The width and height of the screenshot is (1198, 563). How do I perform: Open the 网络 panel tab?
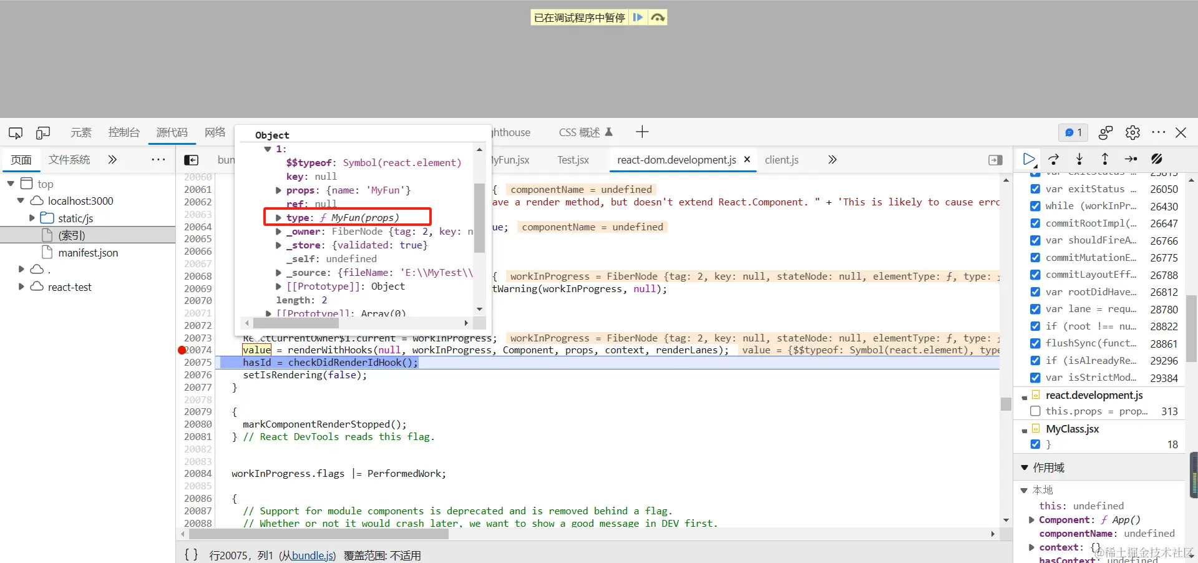215,132
